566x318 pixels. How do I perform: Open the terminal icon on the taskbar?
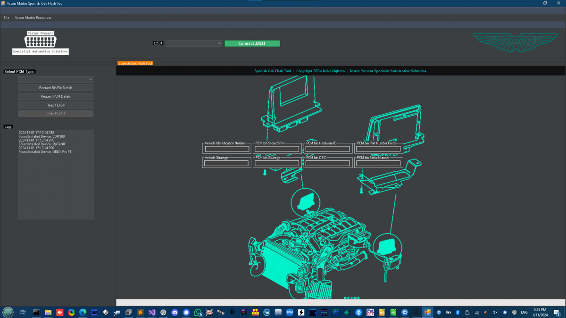36,312
